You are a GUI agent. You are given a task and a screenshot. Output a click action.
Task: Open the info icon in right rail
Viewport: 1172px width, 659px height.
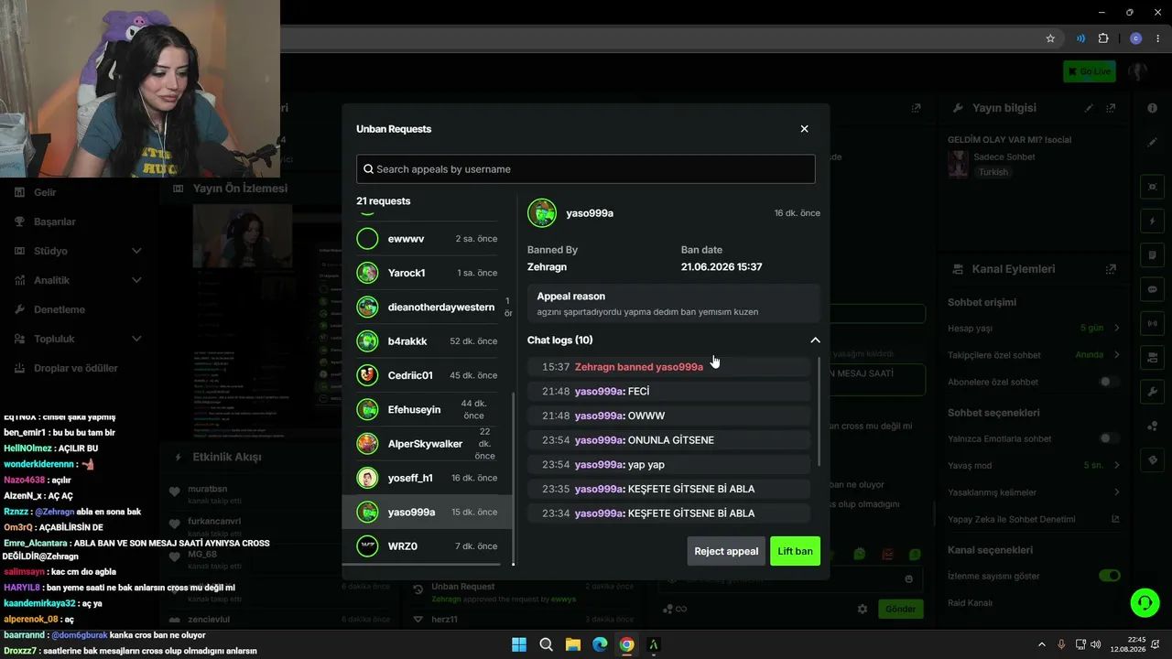point(1152,108)
